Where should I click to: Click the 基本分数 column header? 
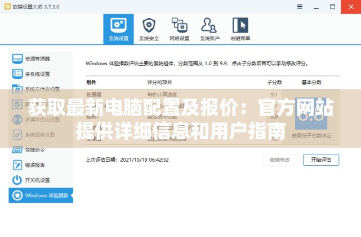coord(311,82)
